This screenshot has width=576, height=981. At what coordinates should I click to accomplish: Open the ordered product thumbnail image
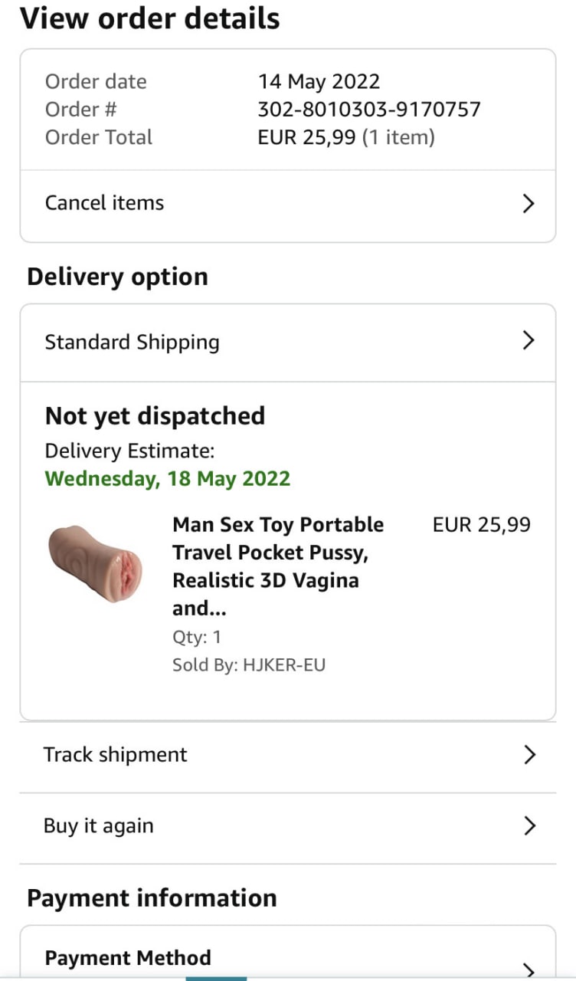(x=96, y=563)
